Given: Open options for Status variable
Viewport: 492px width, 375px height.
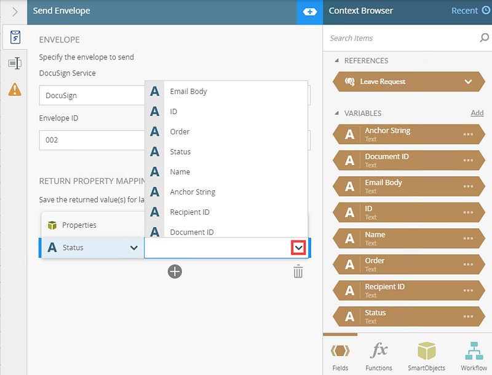Looking at the screenshot, I should tap(468, 316).
